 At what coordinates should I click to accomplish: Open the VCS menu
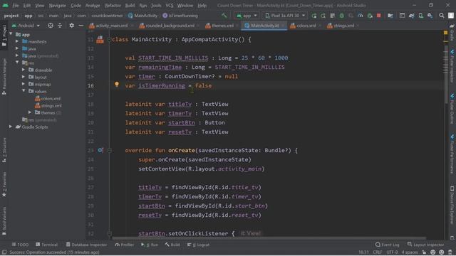[170, 5]
